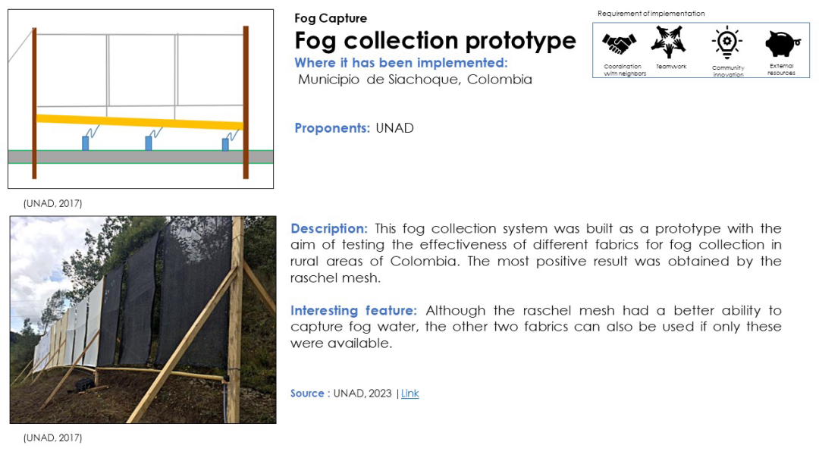Click the handshake icon for neighbor coordination
This screenshot has height=461, width=819.
pos(619,44)
